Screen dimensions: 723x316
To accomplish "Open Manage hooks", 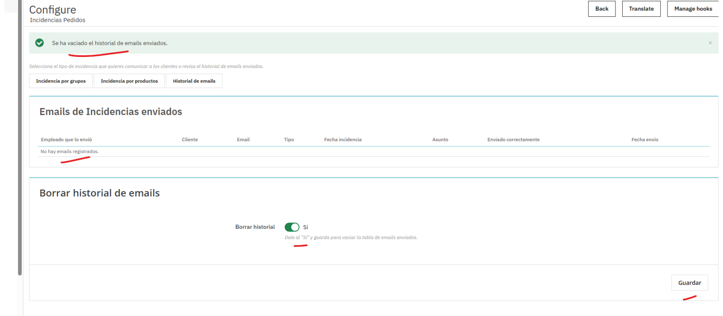I will point(693,9).
